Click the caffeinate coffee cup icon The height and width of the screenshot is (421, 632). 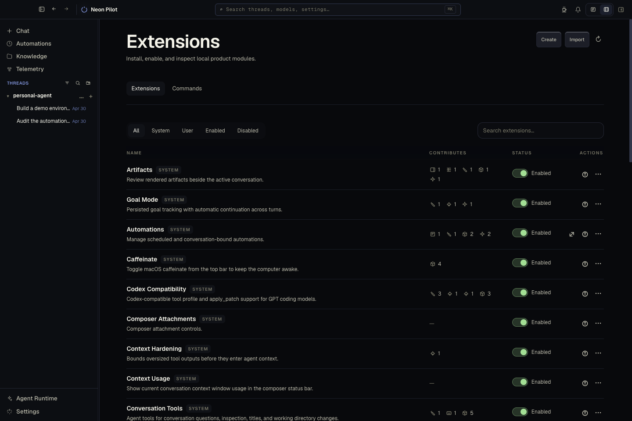point(564,10)
